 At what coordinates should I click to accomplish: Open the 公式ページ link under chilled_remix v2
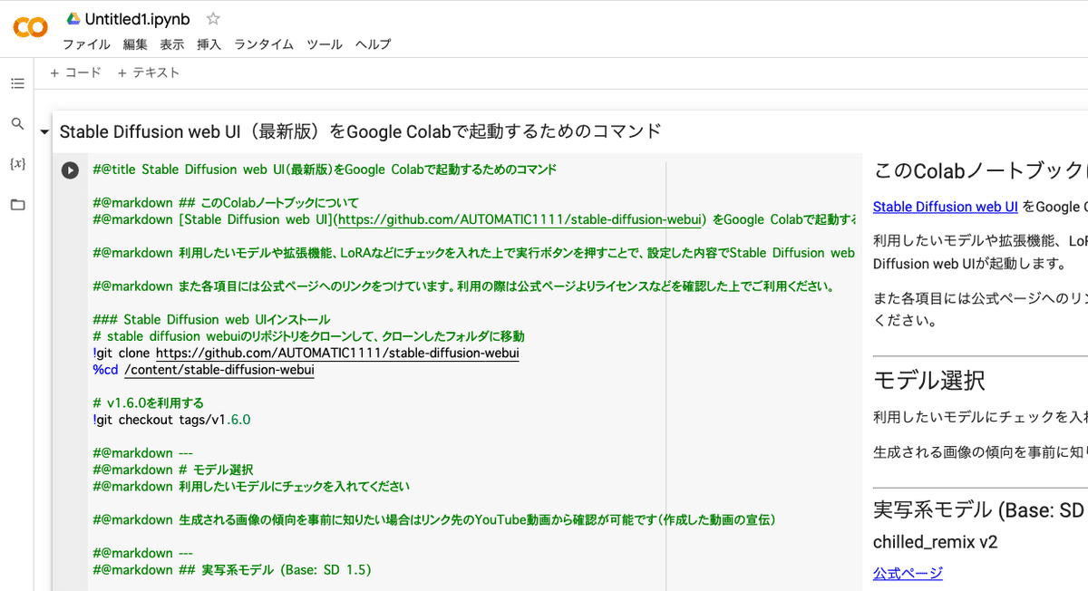click(x=908, y=573)
